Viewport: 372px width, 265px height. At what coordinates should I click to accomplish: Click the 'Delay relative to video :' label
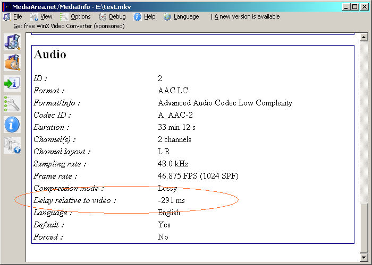[74, 200]
